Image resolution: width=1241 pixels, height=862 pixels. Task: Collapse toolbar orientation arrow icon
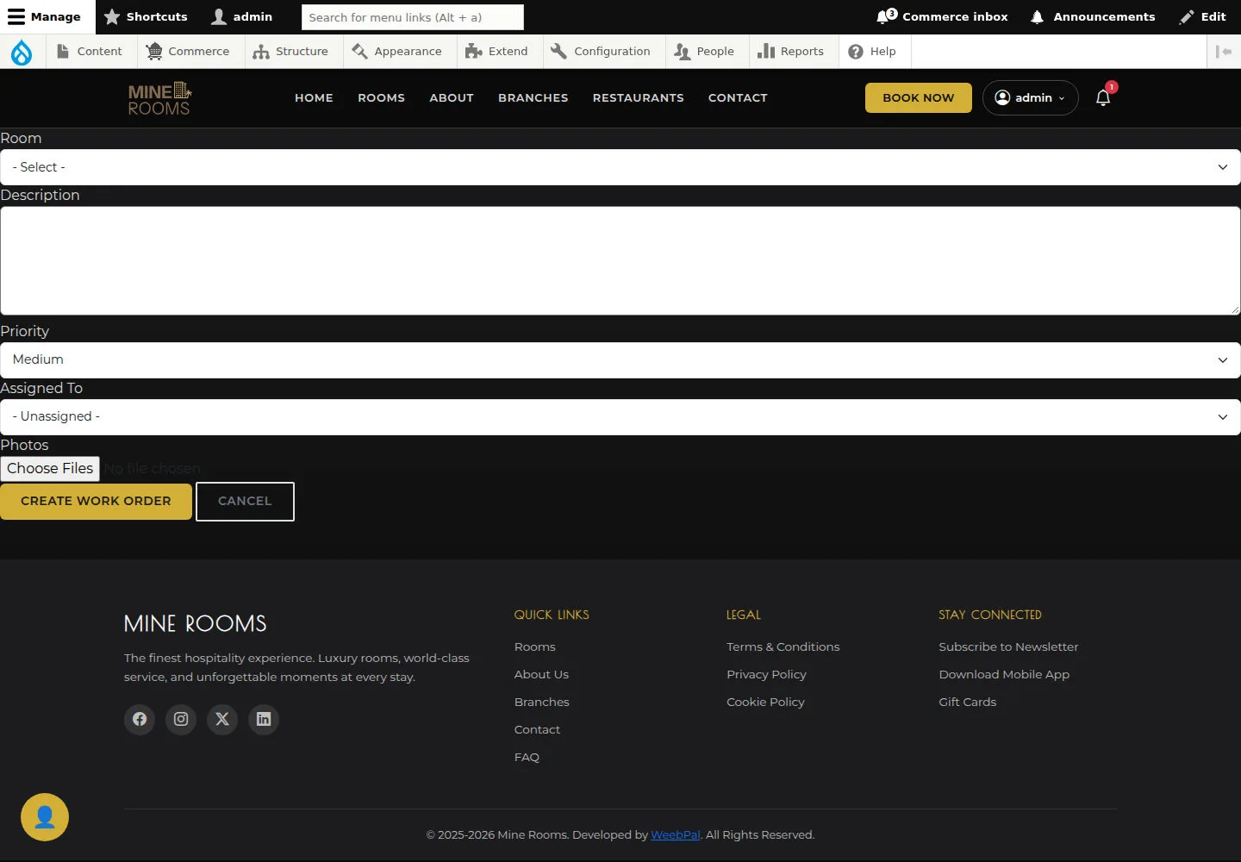(x=1224, y=52)
